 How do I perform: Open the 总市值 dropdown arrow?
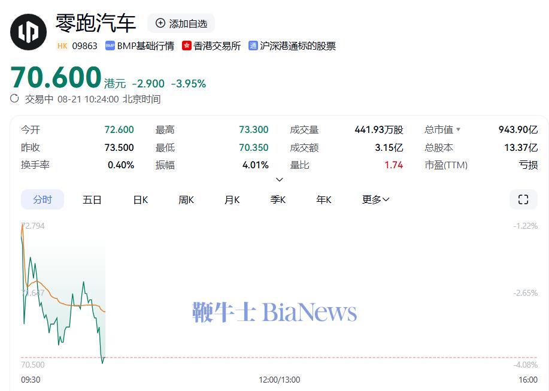coord(459,129)
